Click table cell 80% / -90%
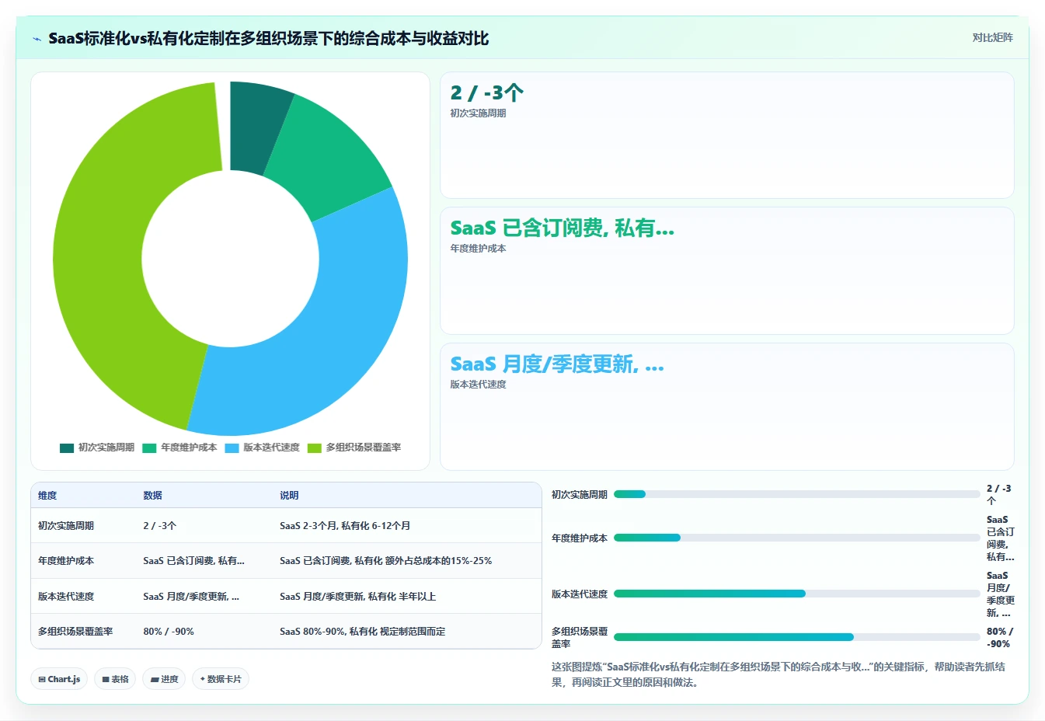Screen dimensions: 1045x721 (169, 632)
